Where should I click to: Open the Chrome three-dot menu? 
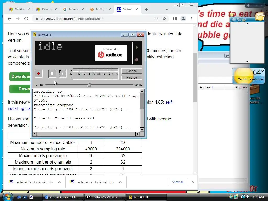[192, 19]
